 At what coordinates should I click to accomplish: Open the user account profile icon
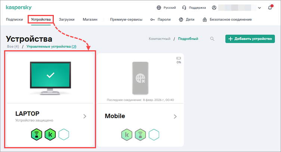click(214, 8)
